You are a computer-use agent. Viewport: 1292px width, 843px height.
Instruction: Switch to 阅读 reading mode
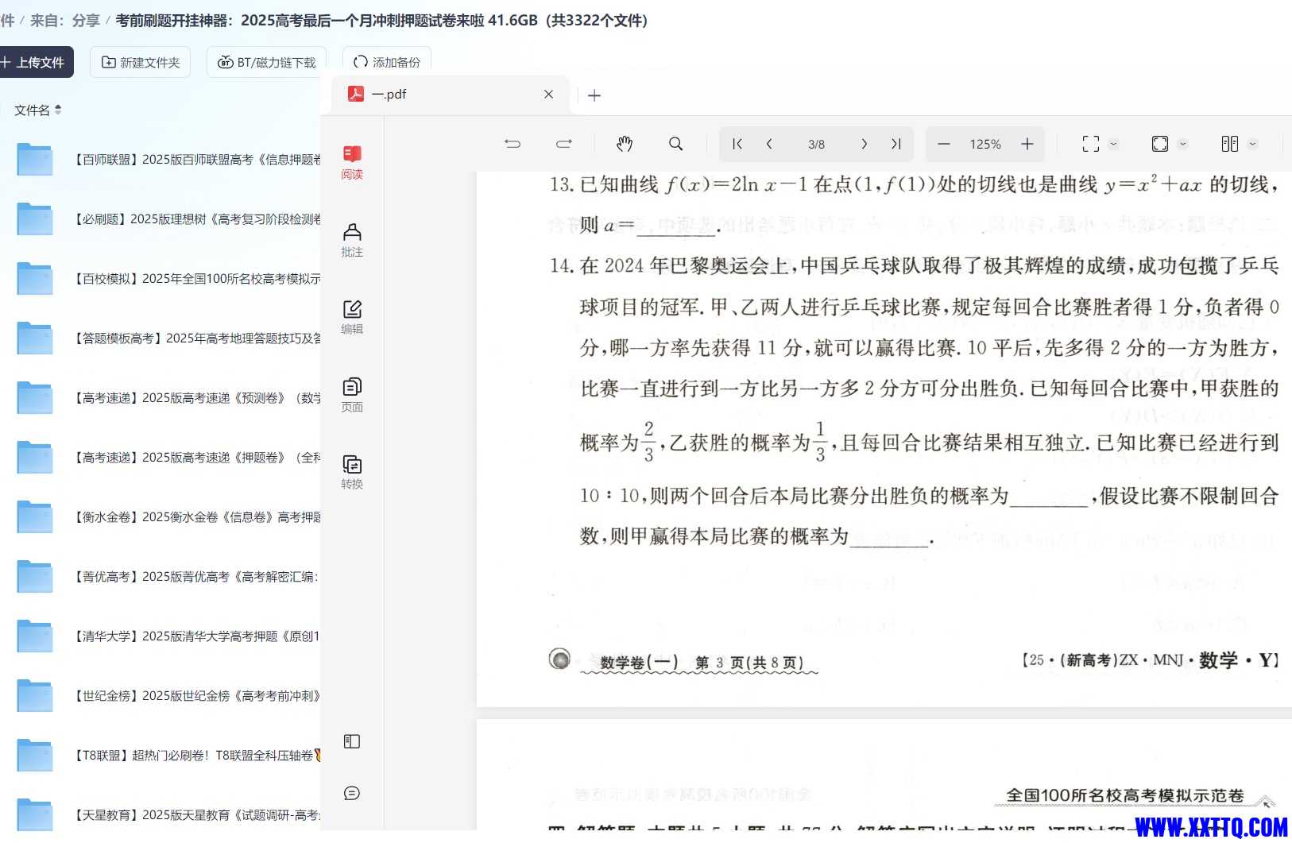point(352,162)
